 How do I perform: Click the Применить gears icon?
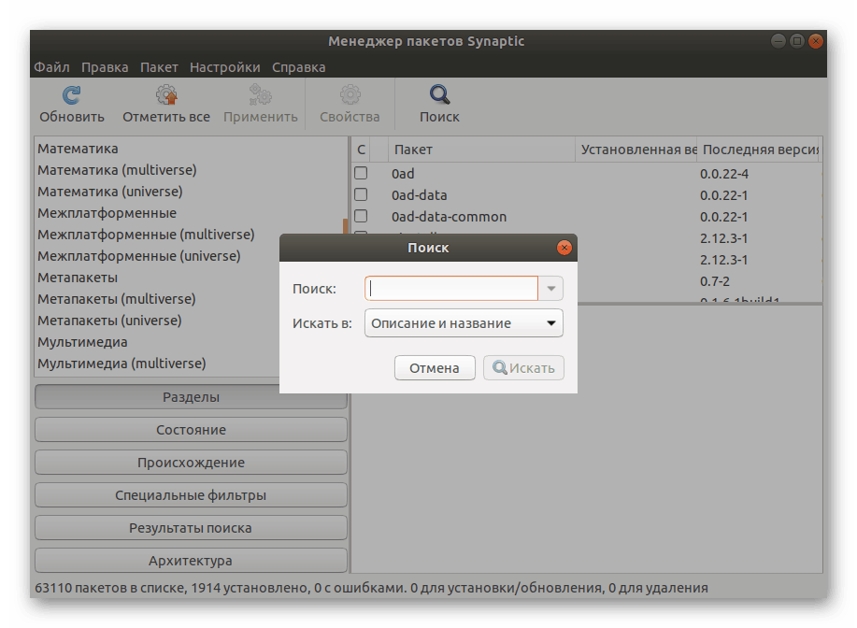coord(260,94)
